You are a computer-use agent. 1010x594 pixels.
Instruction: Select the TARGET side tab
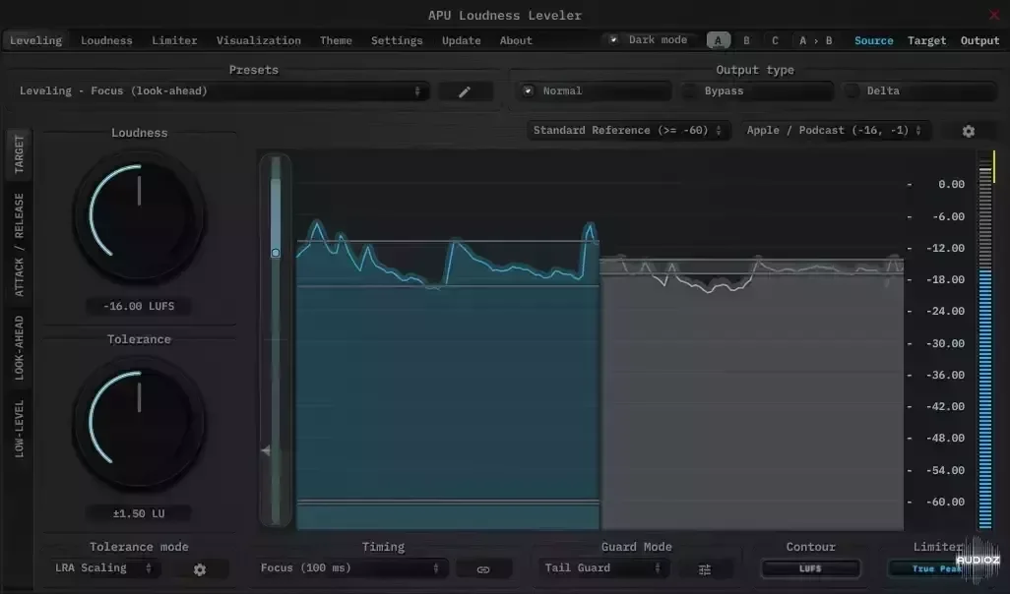(19, 154)
